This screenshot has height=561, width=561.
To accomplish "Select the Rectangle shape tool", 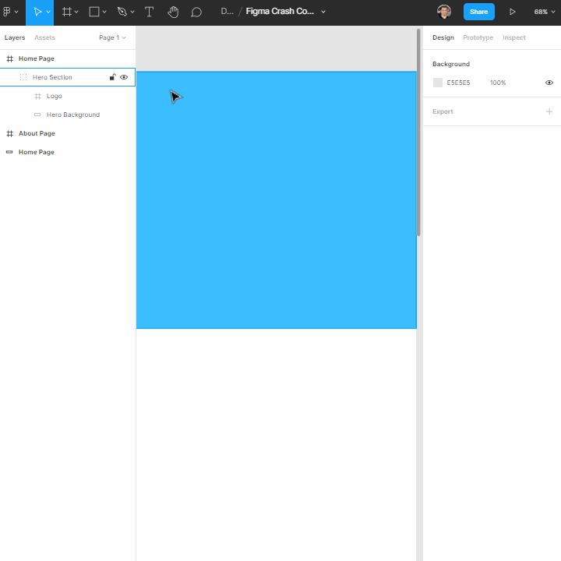I will point(94,12).
